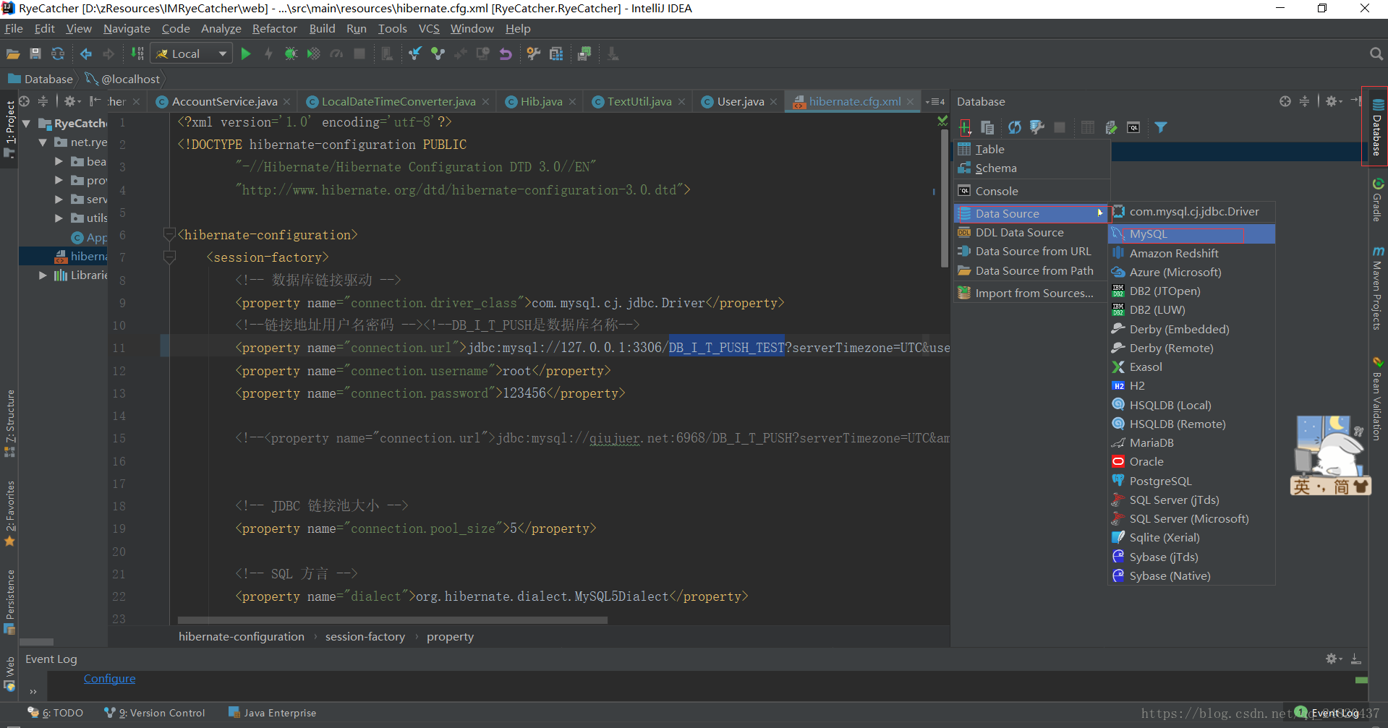Choose DDL Data Source entry
This screenshot has height=728, width=1388.
coord(1031,233)
